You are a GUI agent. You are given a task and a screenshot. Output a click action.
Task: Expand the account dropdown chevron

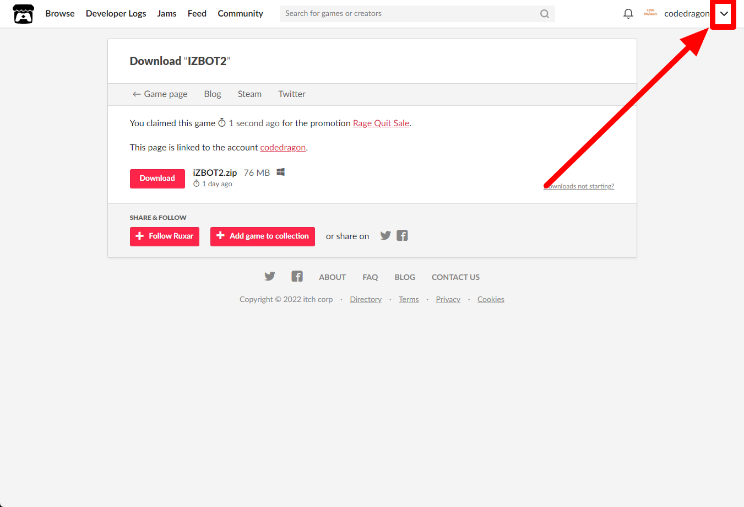[x=724, y=14]
